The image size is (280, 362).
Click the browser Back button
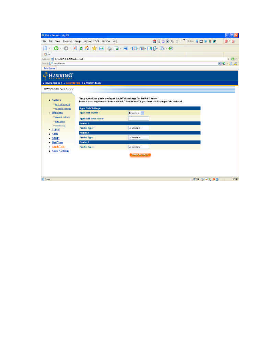pos(56,48)
